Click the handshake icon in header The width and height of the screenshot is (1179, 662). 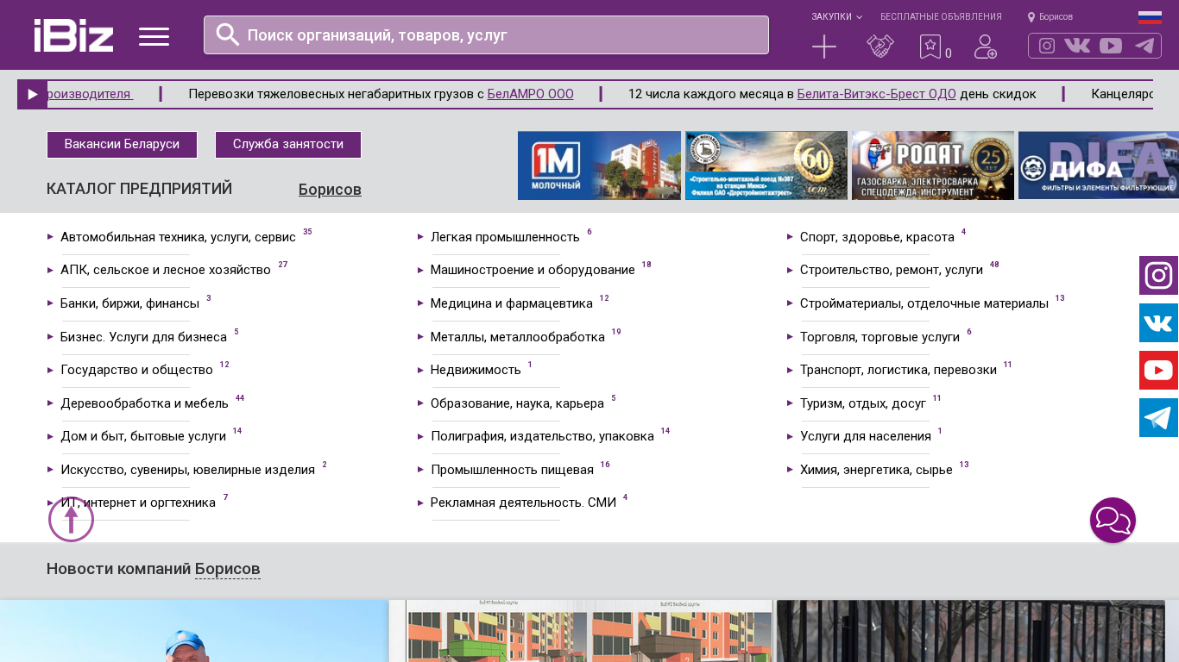[x=880, y=47]
